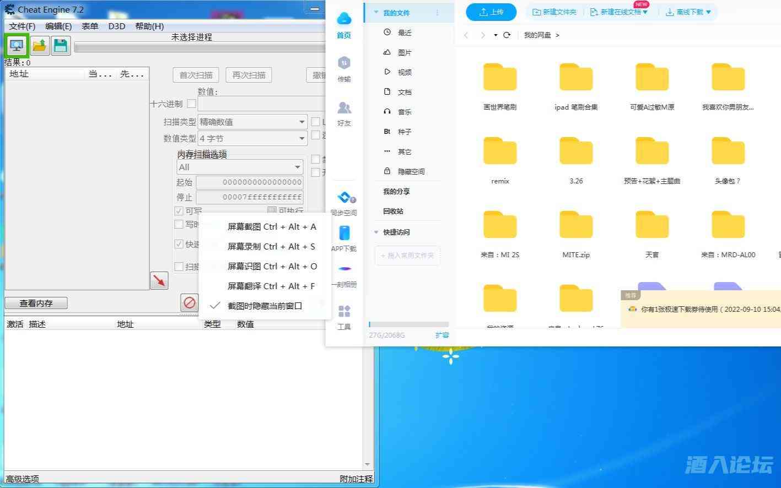This screenshot has width=781, height=488.
Task: Click the 首次扫描 button
Action: 196,74
